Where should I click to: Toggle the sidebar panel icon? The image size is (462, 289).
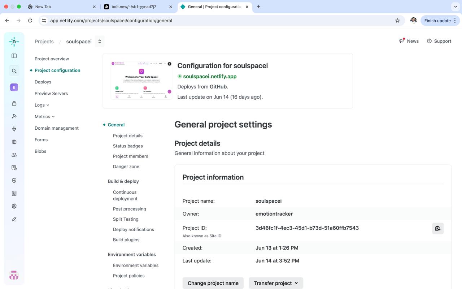click(x=14, y=56)
